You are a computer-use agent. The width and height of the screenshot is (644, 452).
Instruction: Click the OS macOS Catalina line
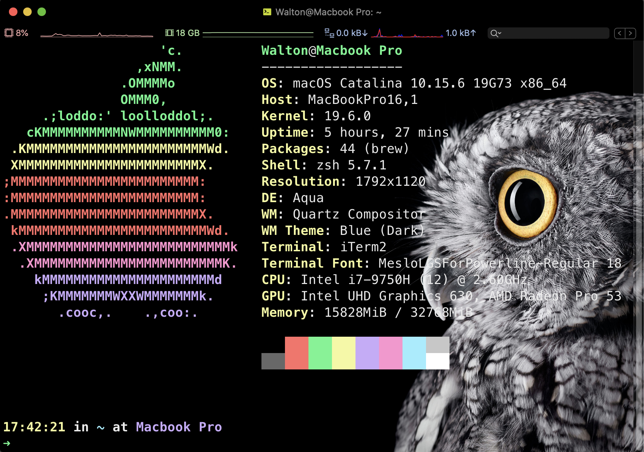[x=414, y=83]
